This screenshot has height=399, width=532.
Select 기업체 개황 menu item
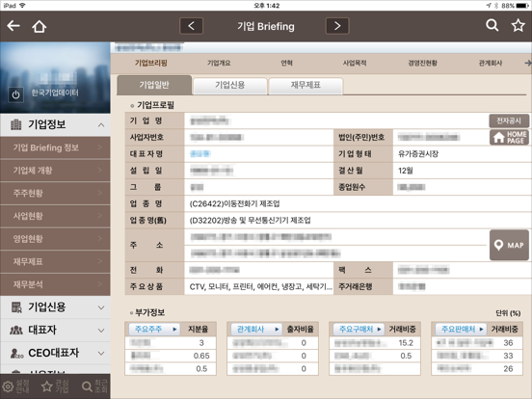click(x=55, y=171)
